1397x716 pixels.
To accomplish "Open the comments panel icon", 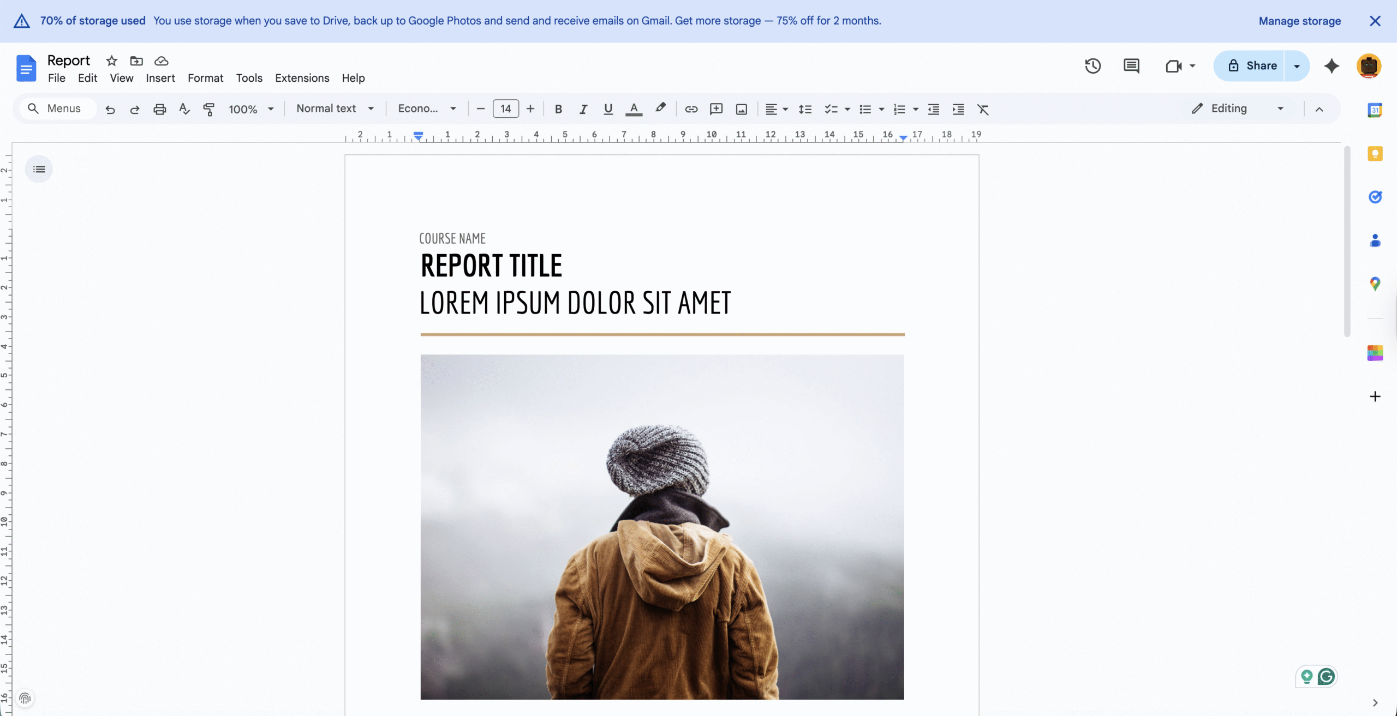I will pyautogui.click(x=1131, y=66).
